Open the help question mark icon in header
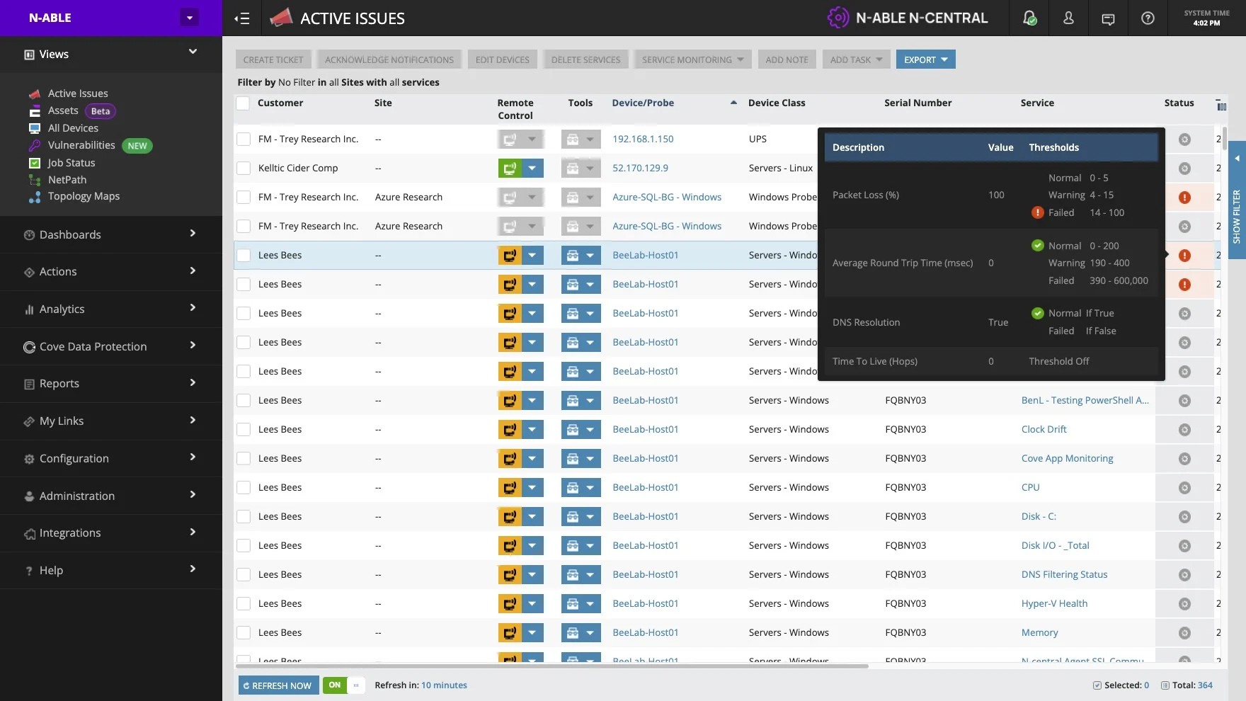The image size is (1246, 701). tap(1148, 18)
